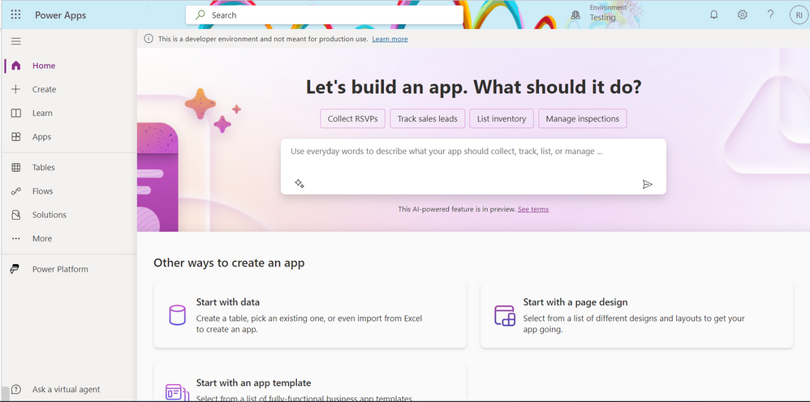The height and width of the screenshot is (402, 810).
Task: Click the More ellipsis icon
Action: [x=16, y=238]
